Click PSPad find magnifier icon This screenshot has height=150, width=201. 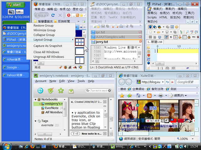pyautogui.click(x=187, y=32)
